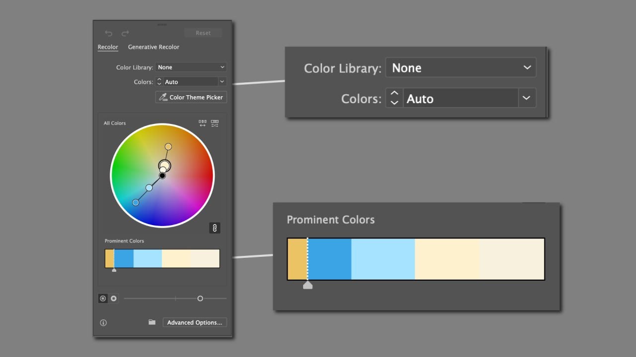
Task: Select 'show saturation and hue' wheel mode button
Action: point(103,298)
